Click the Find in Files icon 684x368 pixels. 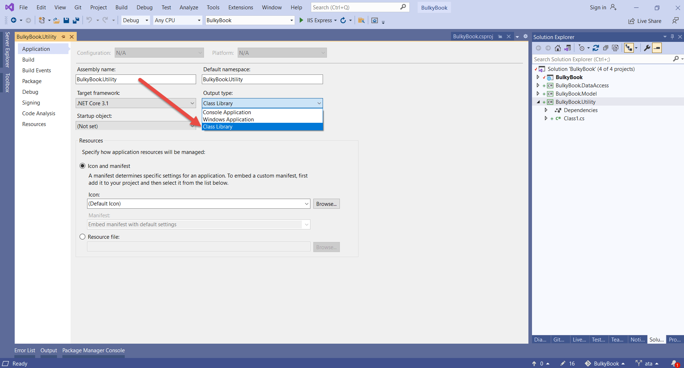click(361, 20)
